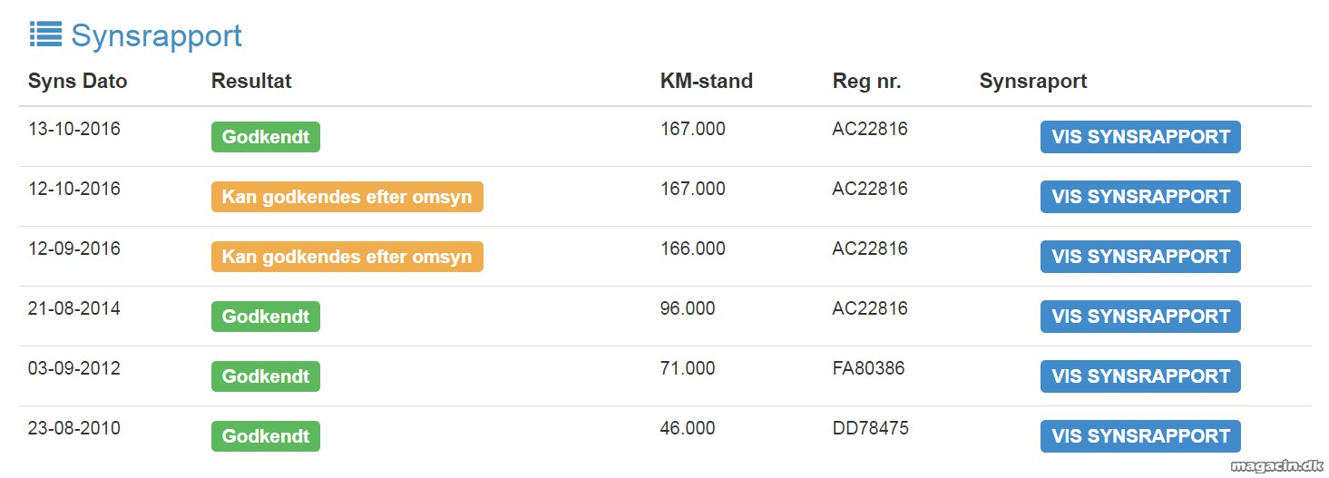
Task: Open VIS SYNSRAPPORT for 21-08-2014
Action: pos(1140,317)
